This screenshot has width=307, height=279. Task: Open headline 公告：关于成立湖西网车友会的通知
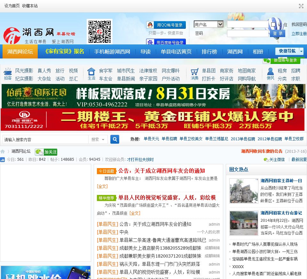click(161, 171)
